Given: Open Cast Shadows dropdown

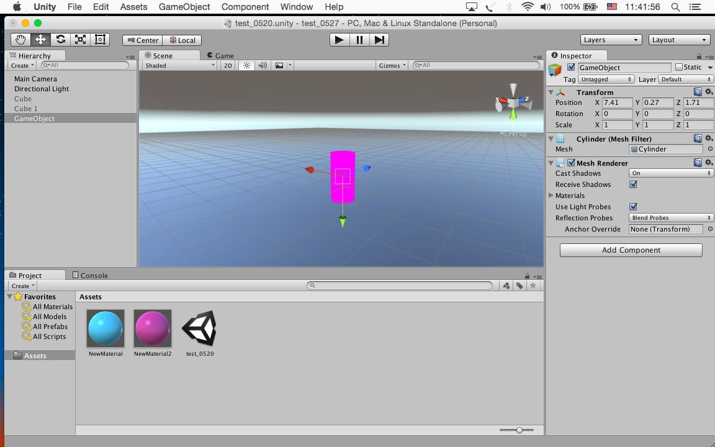Looking at the screenshot, I should point(671,173).
